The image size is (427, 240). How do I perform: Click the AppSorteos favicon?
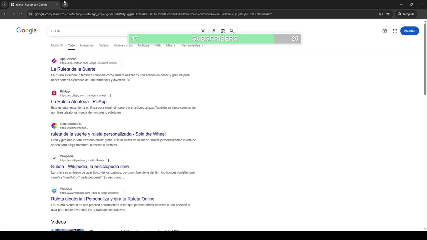point(54,61)
